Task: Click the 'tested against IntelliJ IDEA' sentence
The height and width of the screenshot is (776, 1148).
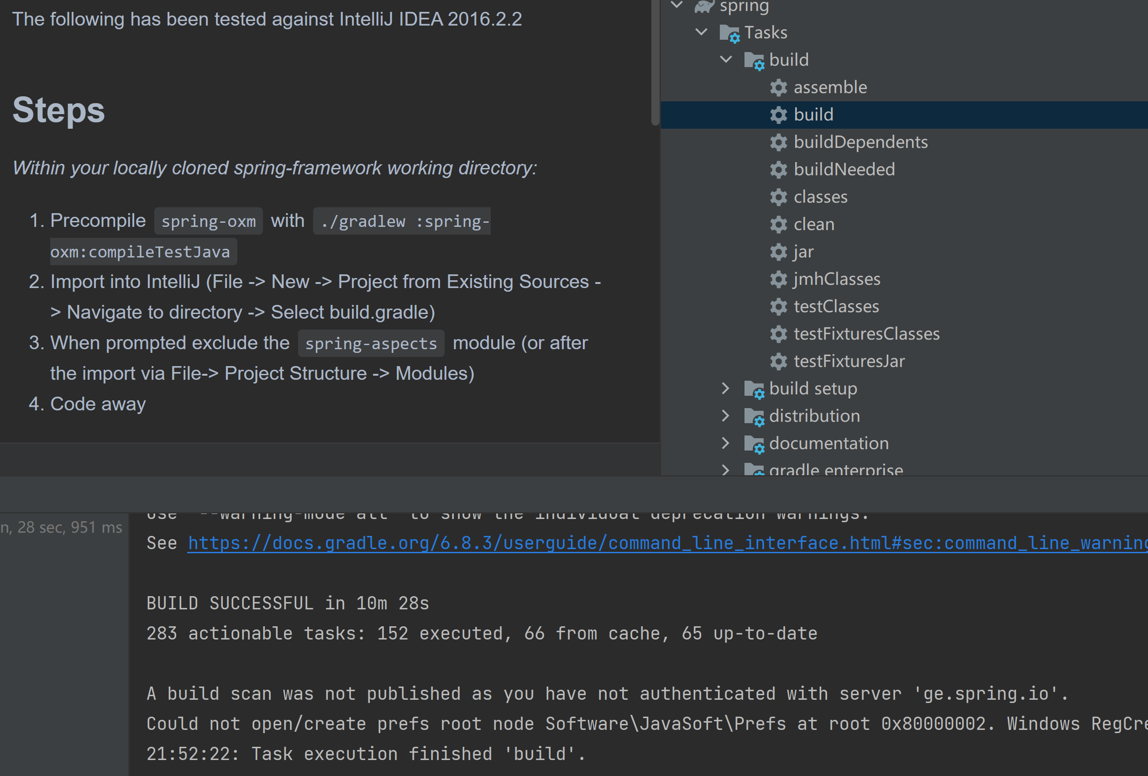Action: click(x=267, y=19)
